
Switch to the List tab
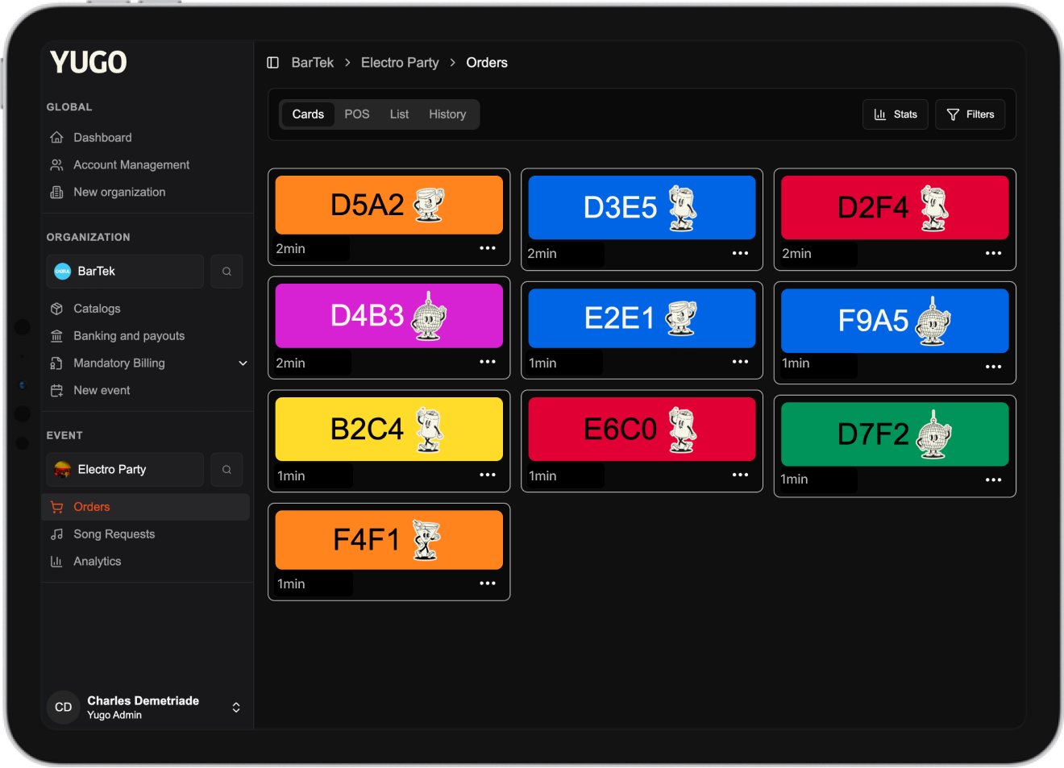399,114
